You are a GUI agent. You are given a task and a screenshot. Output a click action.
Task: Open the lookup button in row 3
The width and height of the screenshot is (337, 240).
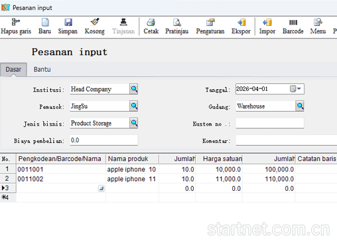(x=101, y=188)
